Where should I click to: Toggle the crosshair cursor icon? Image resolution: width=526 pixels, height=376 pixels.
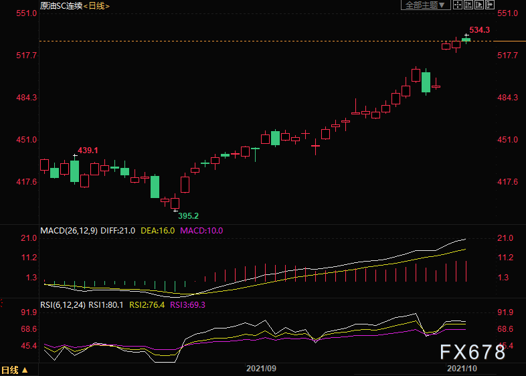click(458, 5)
